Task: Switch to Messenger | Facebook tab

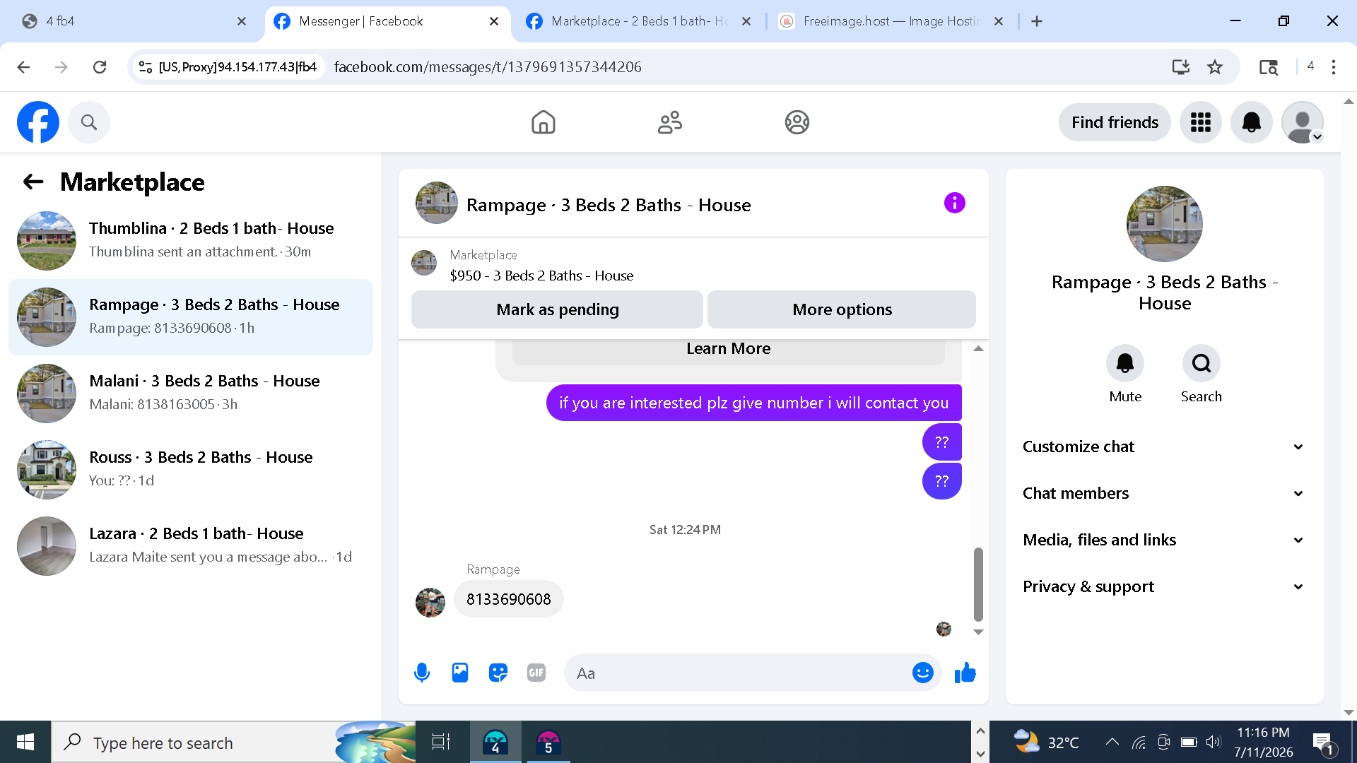Action: tap(387, 21)
